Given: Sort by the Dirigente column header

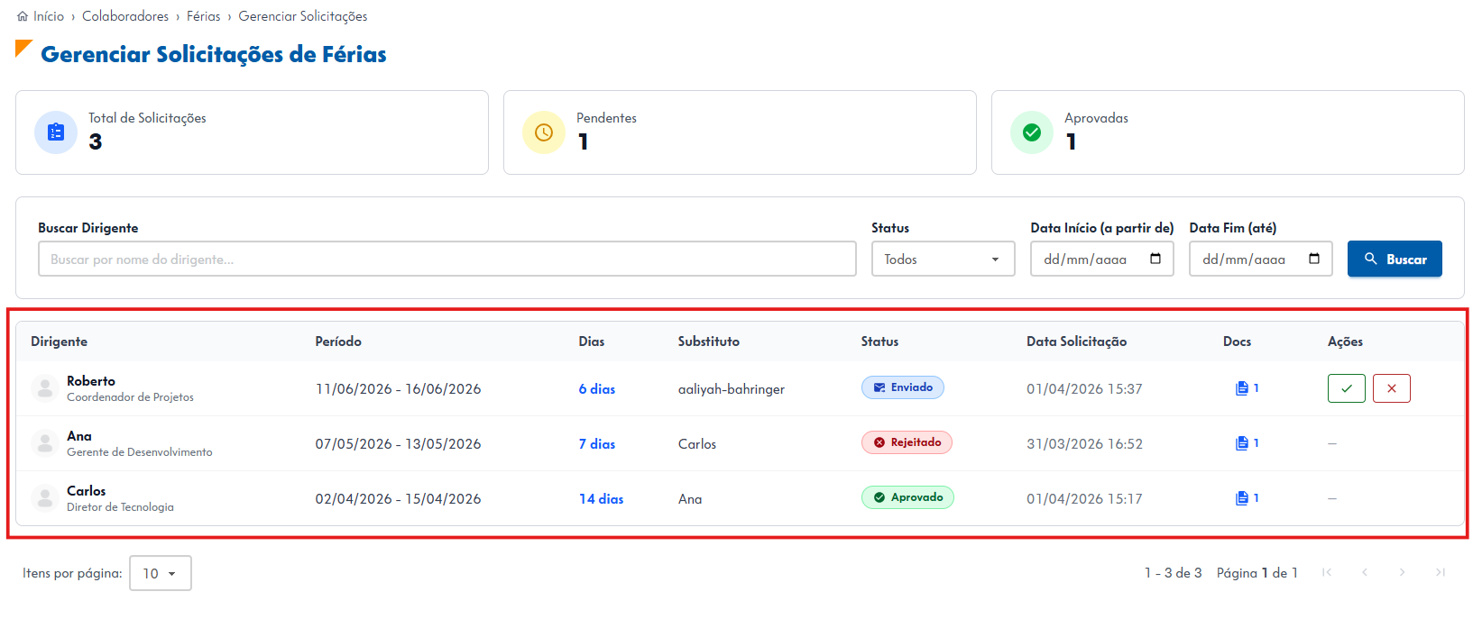Looking at the screenshot, I should [x=59, y=341].
